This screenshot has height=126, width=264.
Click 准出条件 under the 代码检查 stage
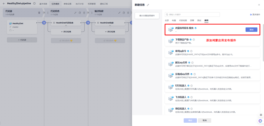[66, 41]
